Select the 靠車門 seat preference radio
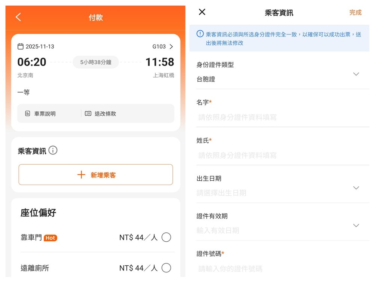 tap(166, 237)
